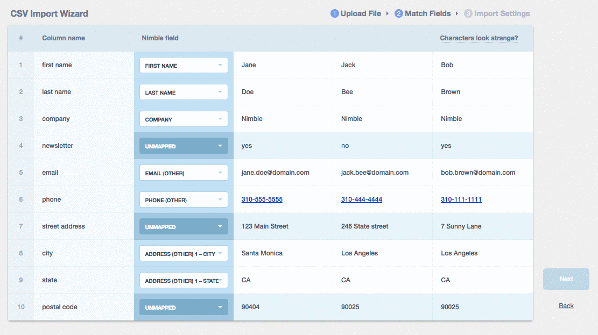Expand the Address (Other) 1 – State dropdown
This screenshot has height=335, width=598.
point(184,280)
